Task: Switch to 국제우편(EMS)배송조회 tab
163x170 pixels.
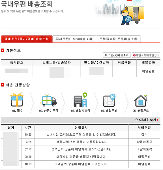Action: pyautogui.click(x=74, y=39)
